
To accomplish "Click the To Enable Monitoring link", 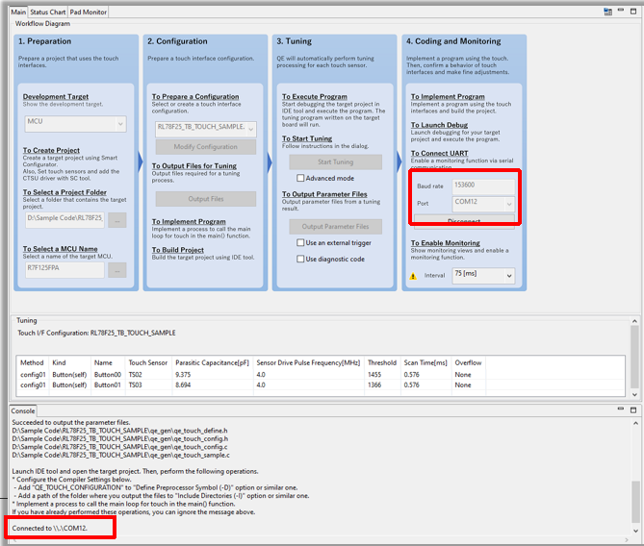I will (x=446, y=243).
